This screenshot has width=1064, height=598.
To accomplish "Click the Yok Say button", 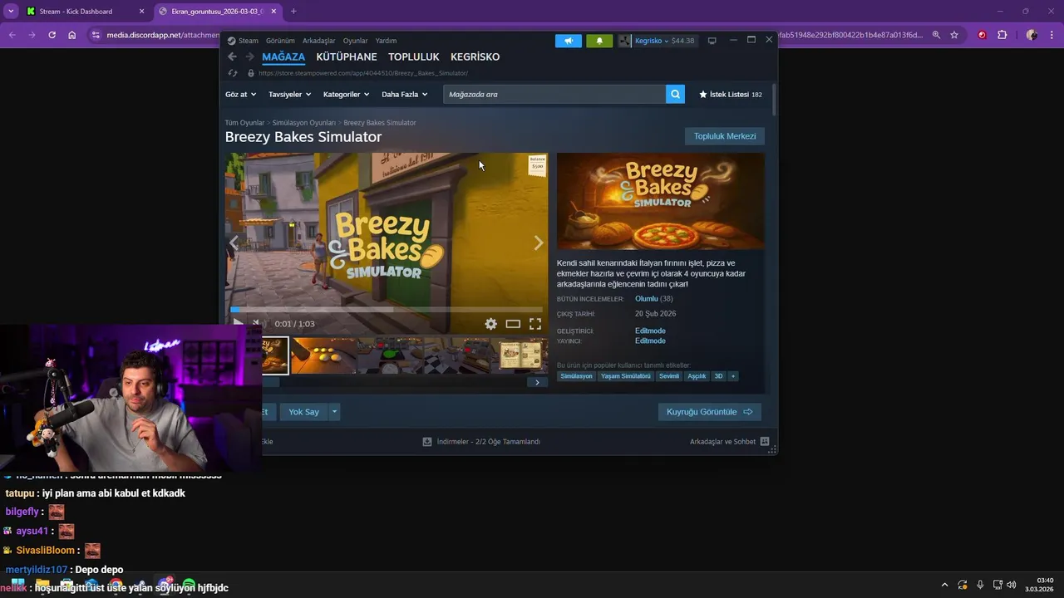I will (x=303, y=412).
